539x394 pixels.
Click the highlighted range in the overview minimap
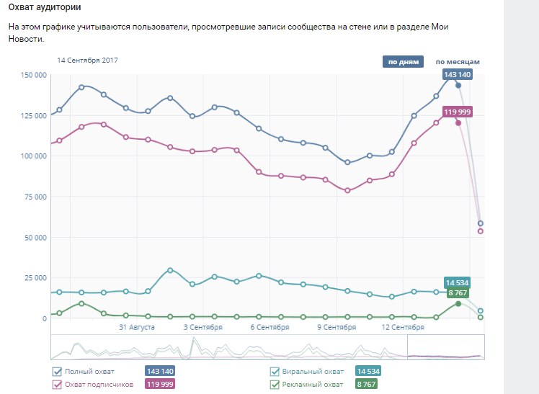(445, 346)
